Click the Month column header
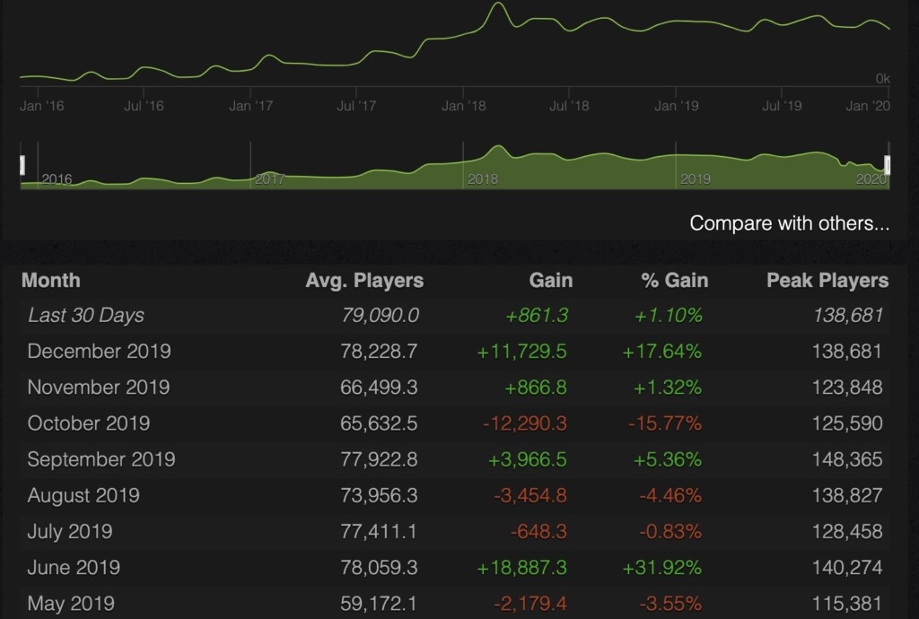Image resolution: width=919 pixels, height=619 pixels. [x=50, y=280]
